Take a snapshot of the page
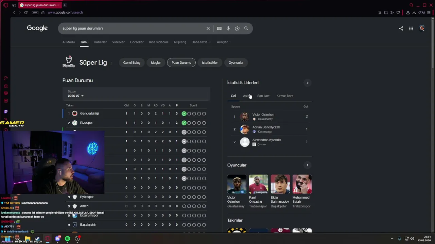 point(386,13)
